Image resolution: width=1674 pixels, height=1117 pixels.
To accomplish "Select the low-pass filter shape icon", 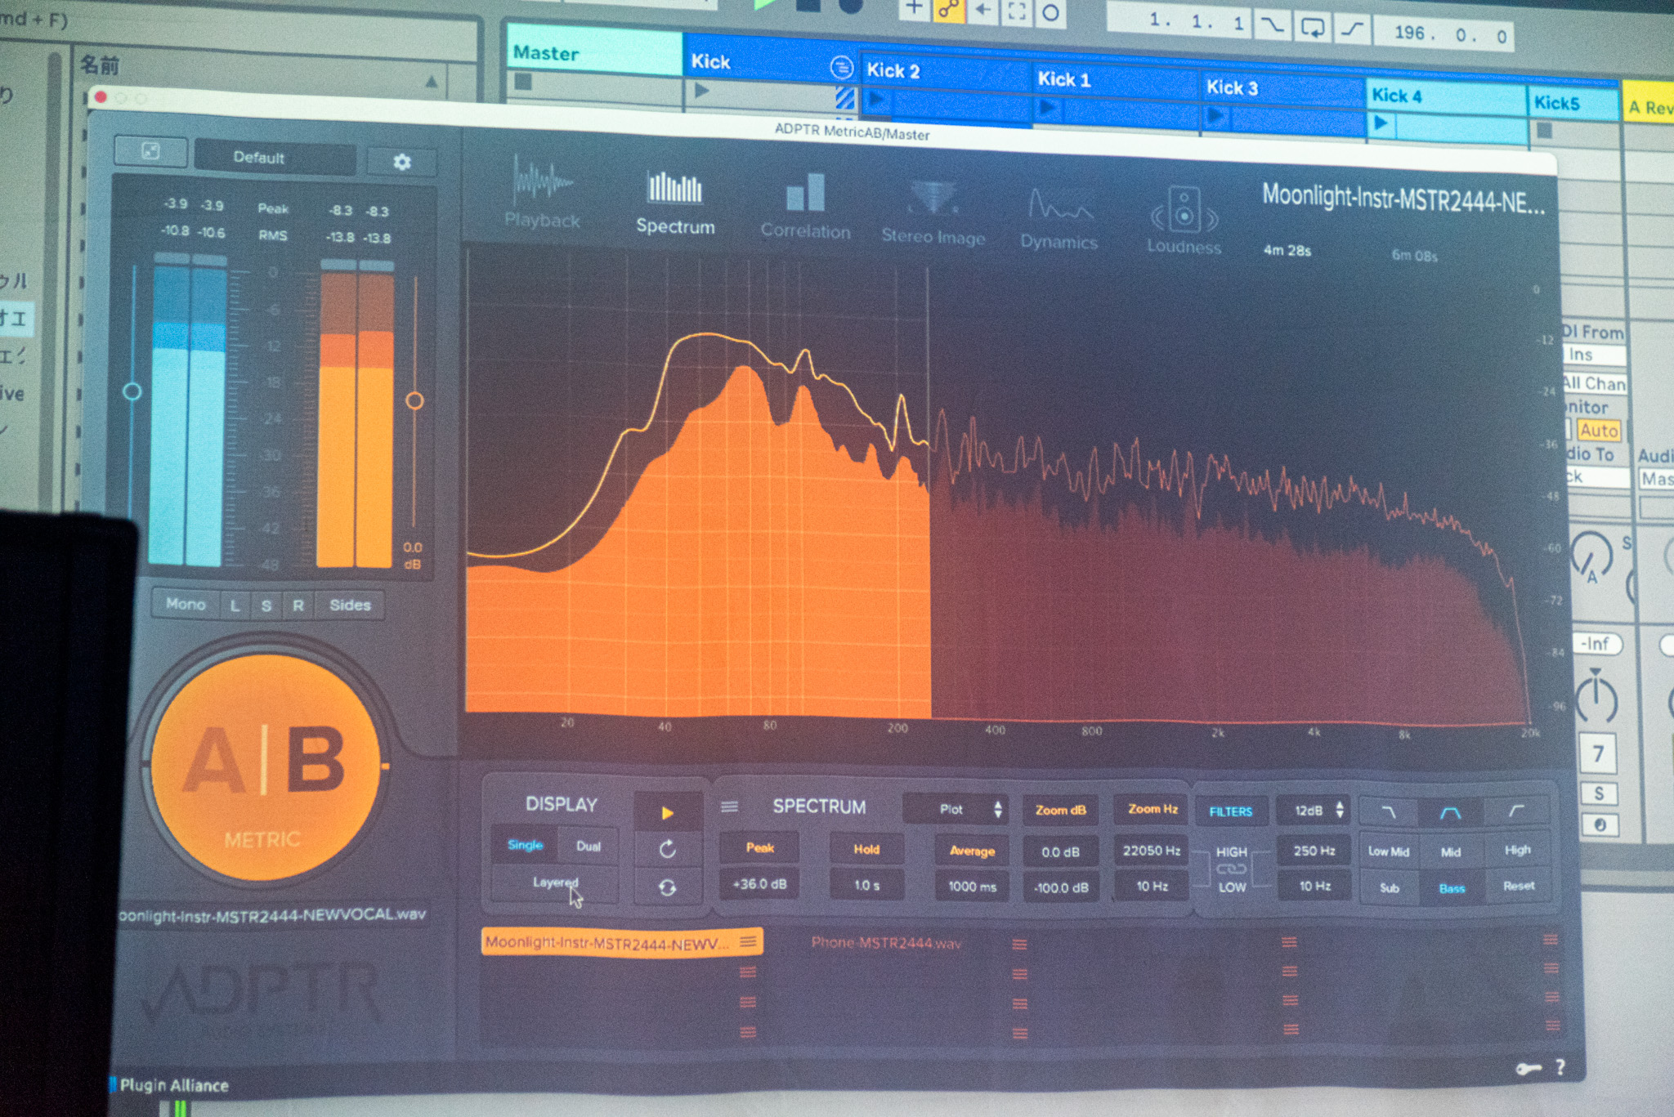I will click(x=1389, y=811).
